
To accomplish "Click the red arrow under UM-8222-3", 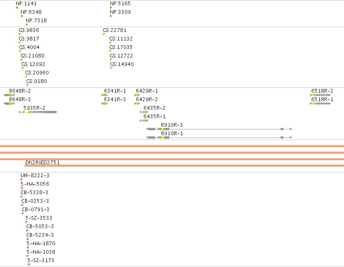I will pyautogui.click(x=21, y=180).
